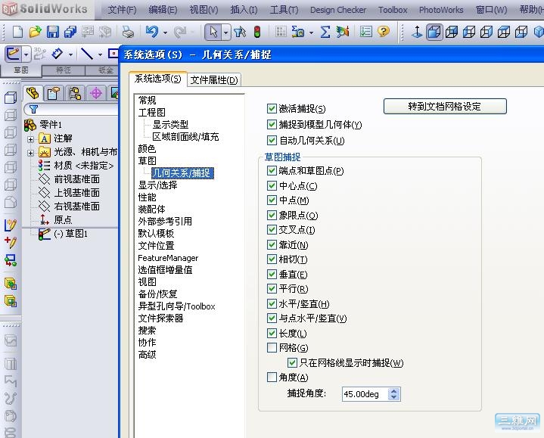Open the Design Checker menu

coord(338,10)
